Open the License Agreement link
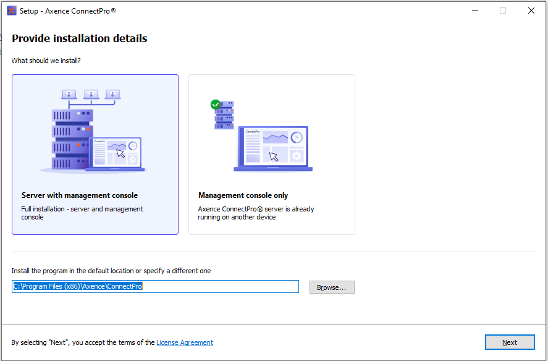 (184, 342)
